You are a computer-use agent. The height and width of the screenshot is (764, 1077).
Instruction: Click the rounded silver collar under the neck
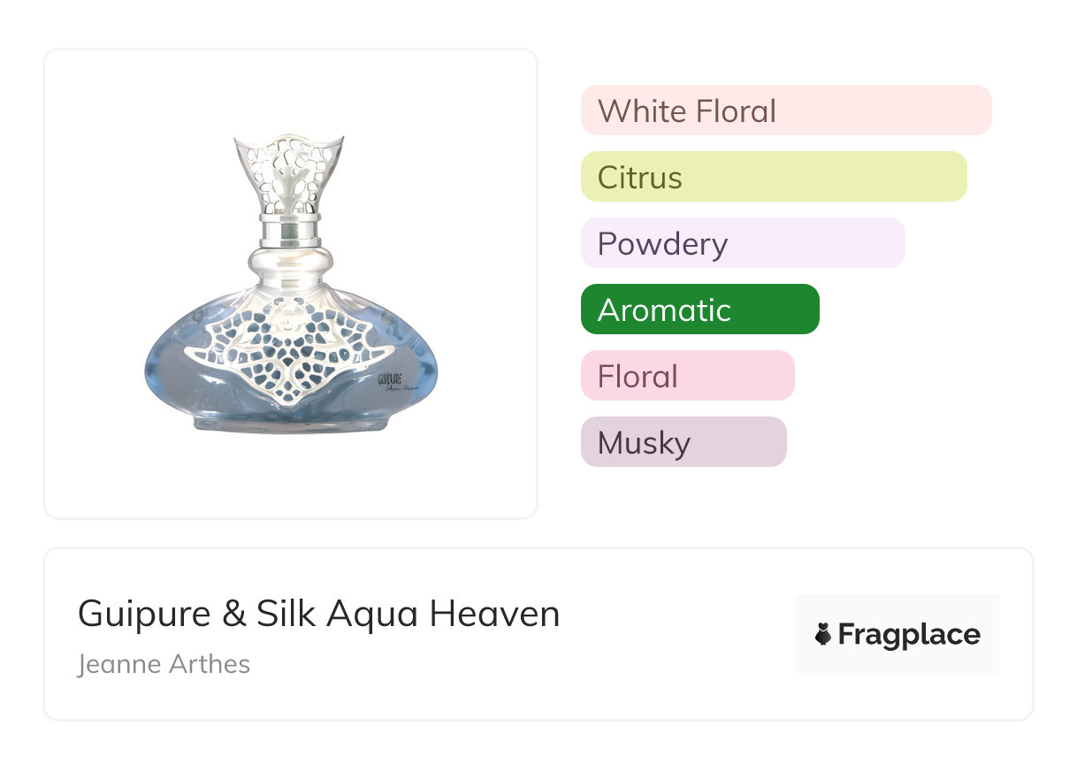(290, 263)
